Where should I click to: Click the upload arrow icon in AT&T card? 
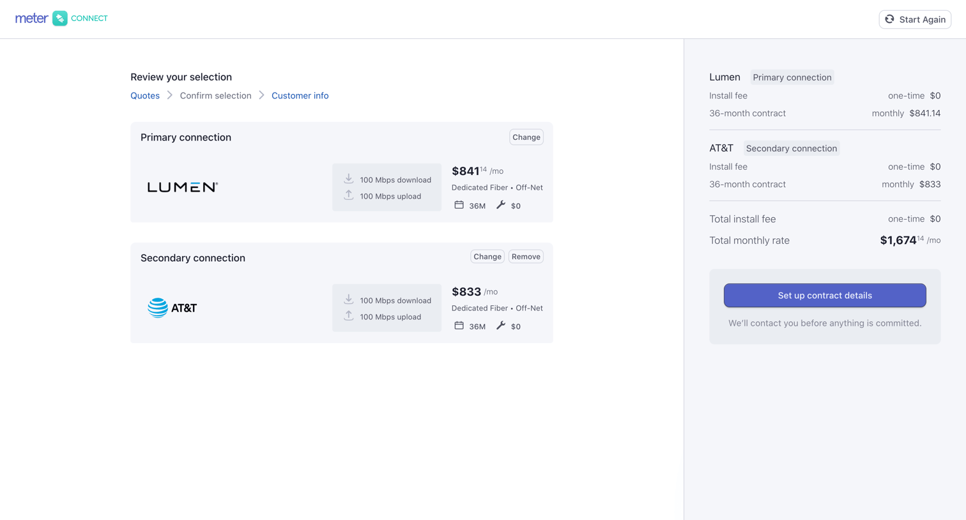[x=349, y=316]
